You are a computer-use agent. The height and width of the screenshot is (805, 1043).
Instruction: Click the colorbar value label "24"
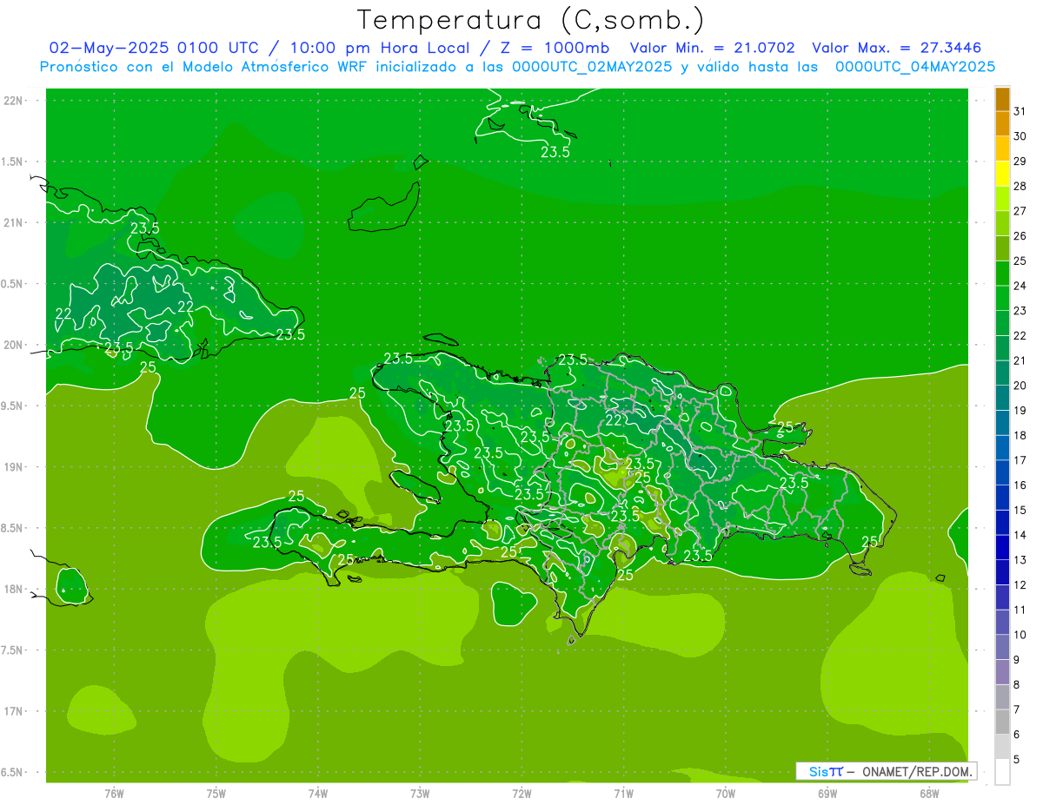tap(1020, 286)
